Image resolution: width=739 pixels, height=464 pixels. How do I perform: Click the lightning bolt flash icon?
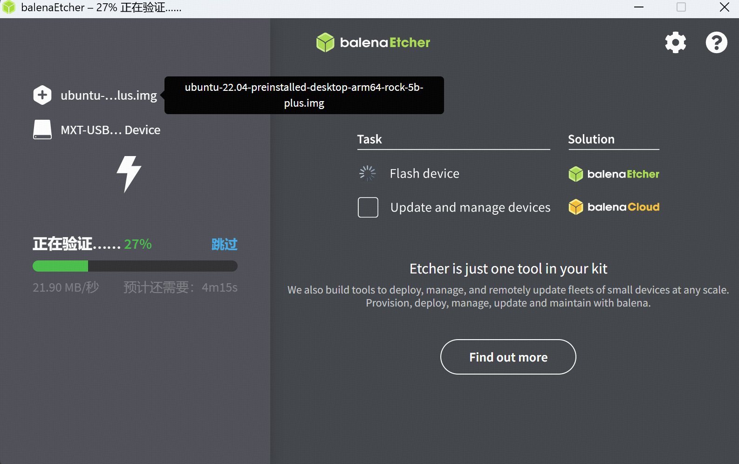129,174
